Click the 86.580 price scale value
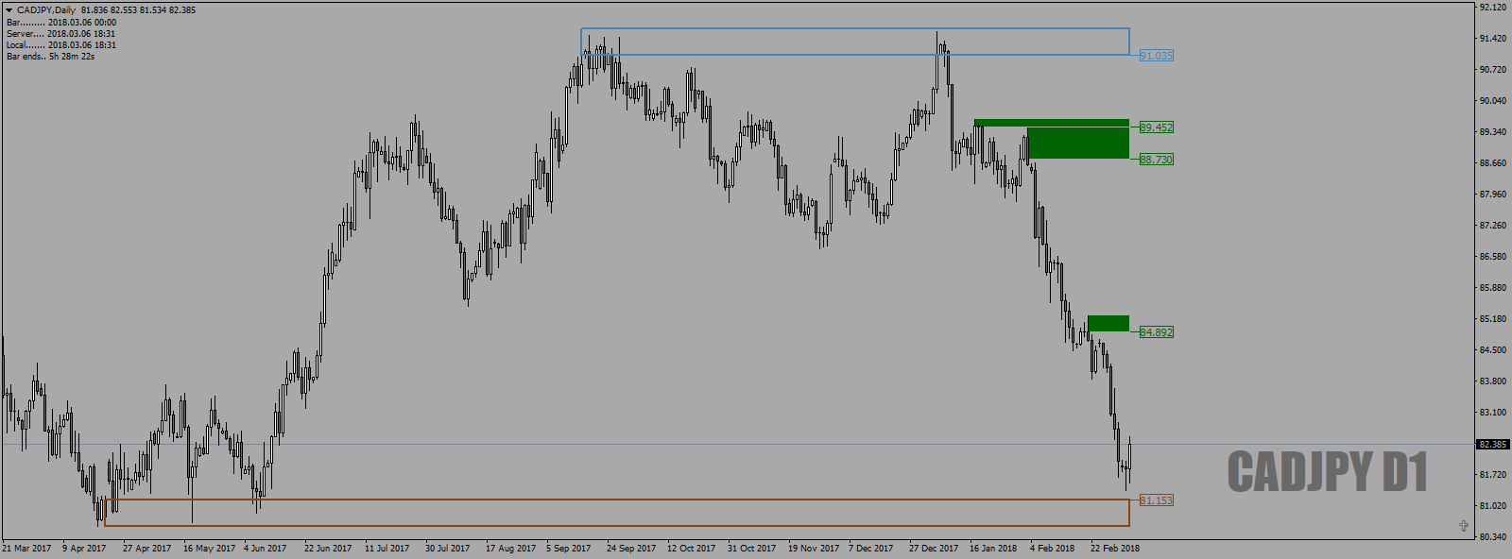Screen dimensions: 1512x559 pyautogui.click(x=1493, y=257)
